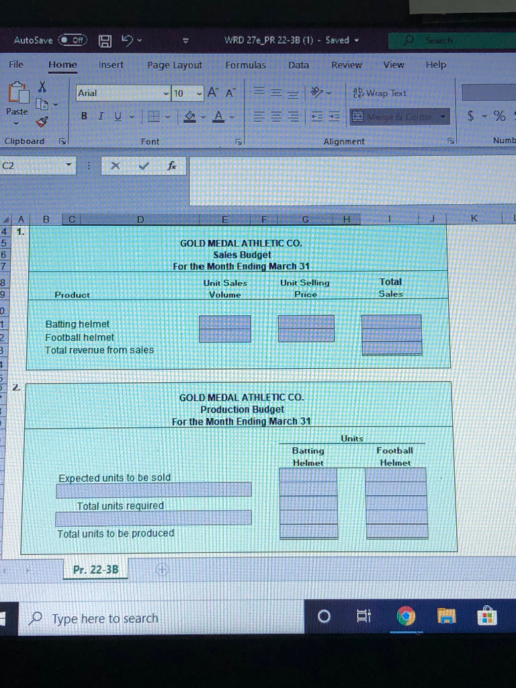Click the Percent Style icon
Image resolution: width=516 pixels, height=688 pixels.
[499, 116]
